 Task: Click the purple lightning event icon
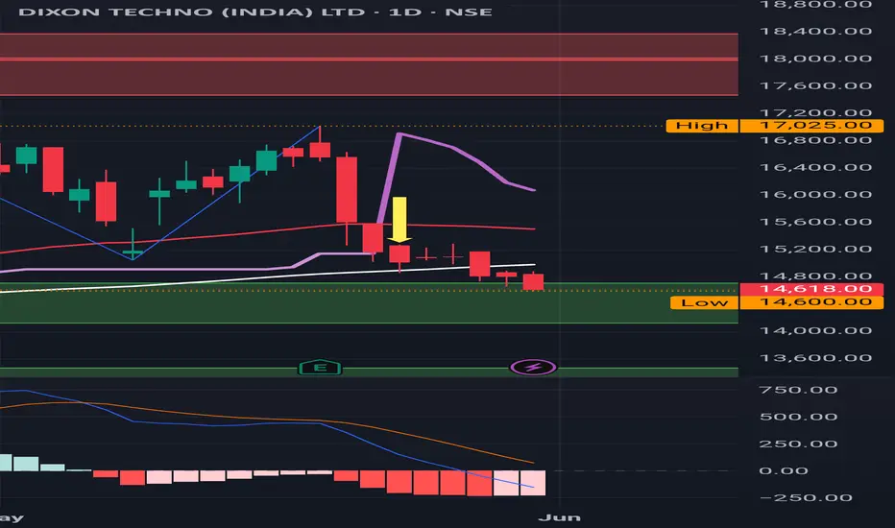(x=533, y=367)
